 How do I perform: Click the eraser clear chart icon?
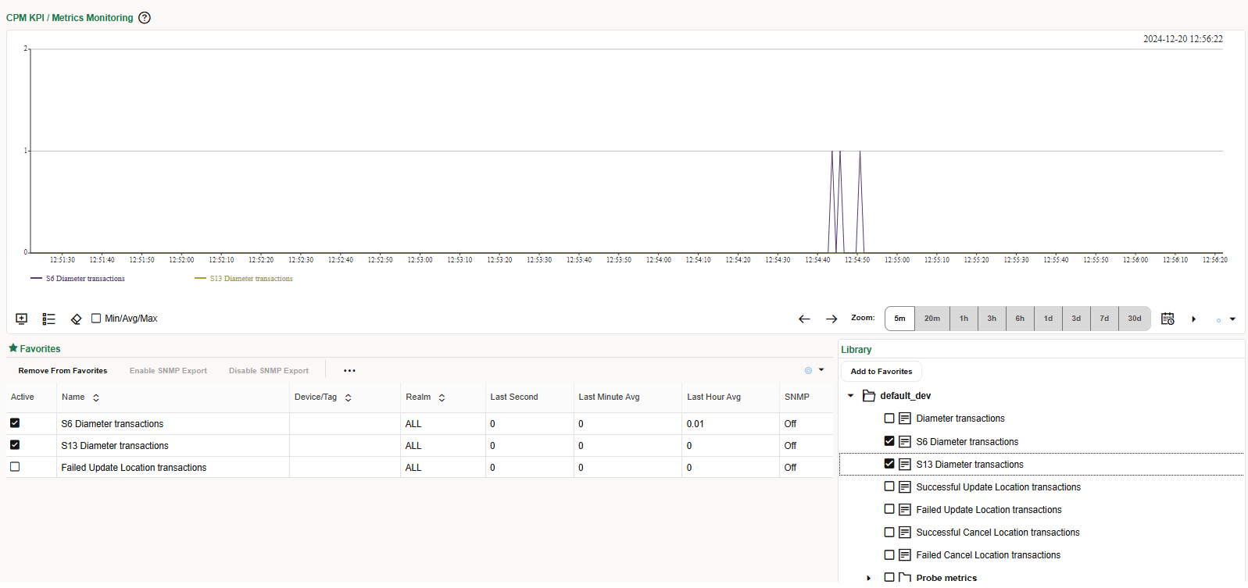pyautogui.click(x=76, y=319)
